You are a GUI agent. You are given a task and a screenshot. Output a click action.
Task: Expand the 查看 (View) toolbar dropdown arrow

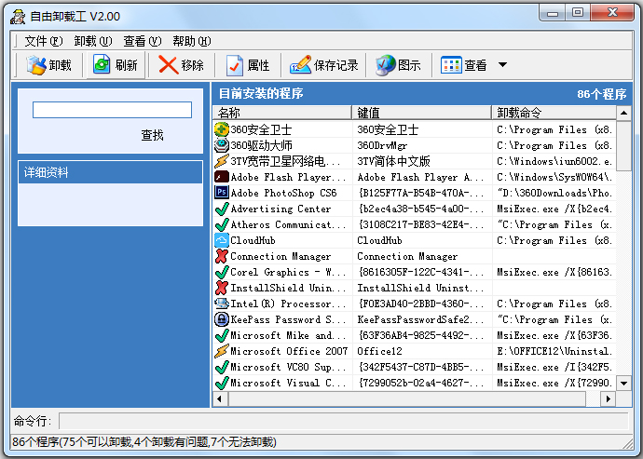(503, 65)
